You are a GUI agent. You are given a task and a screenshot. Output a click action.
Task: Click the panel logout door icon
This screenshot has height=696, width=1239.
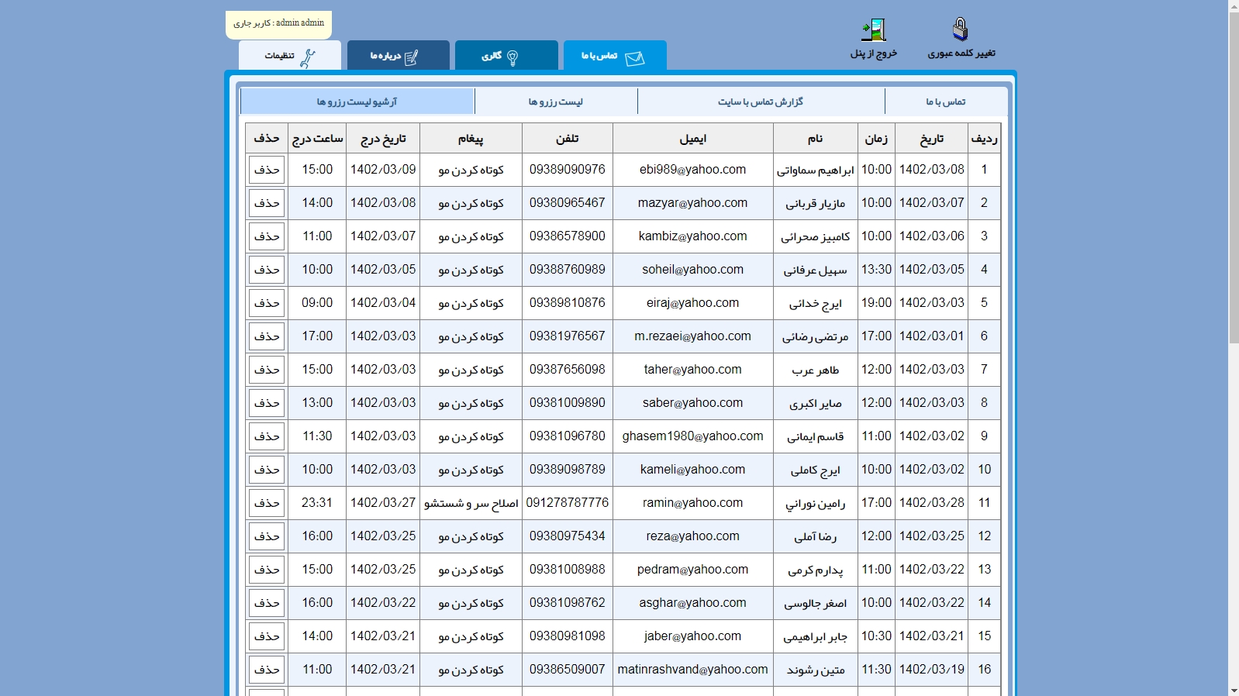[874, 30]
